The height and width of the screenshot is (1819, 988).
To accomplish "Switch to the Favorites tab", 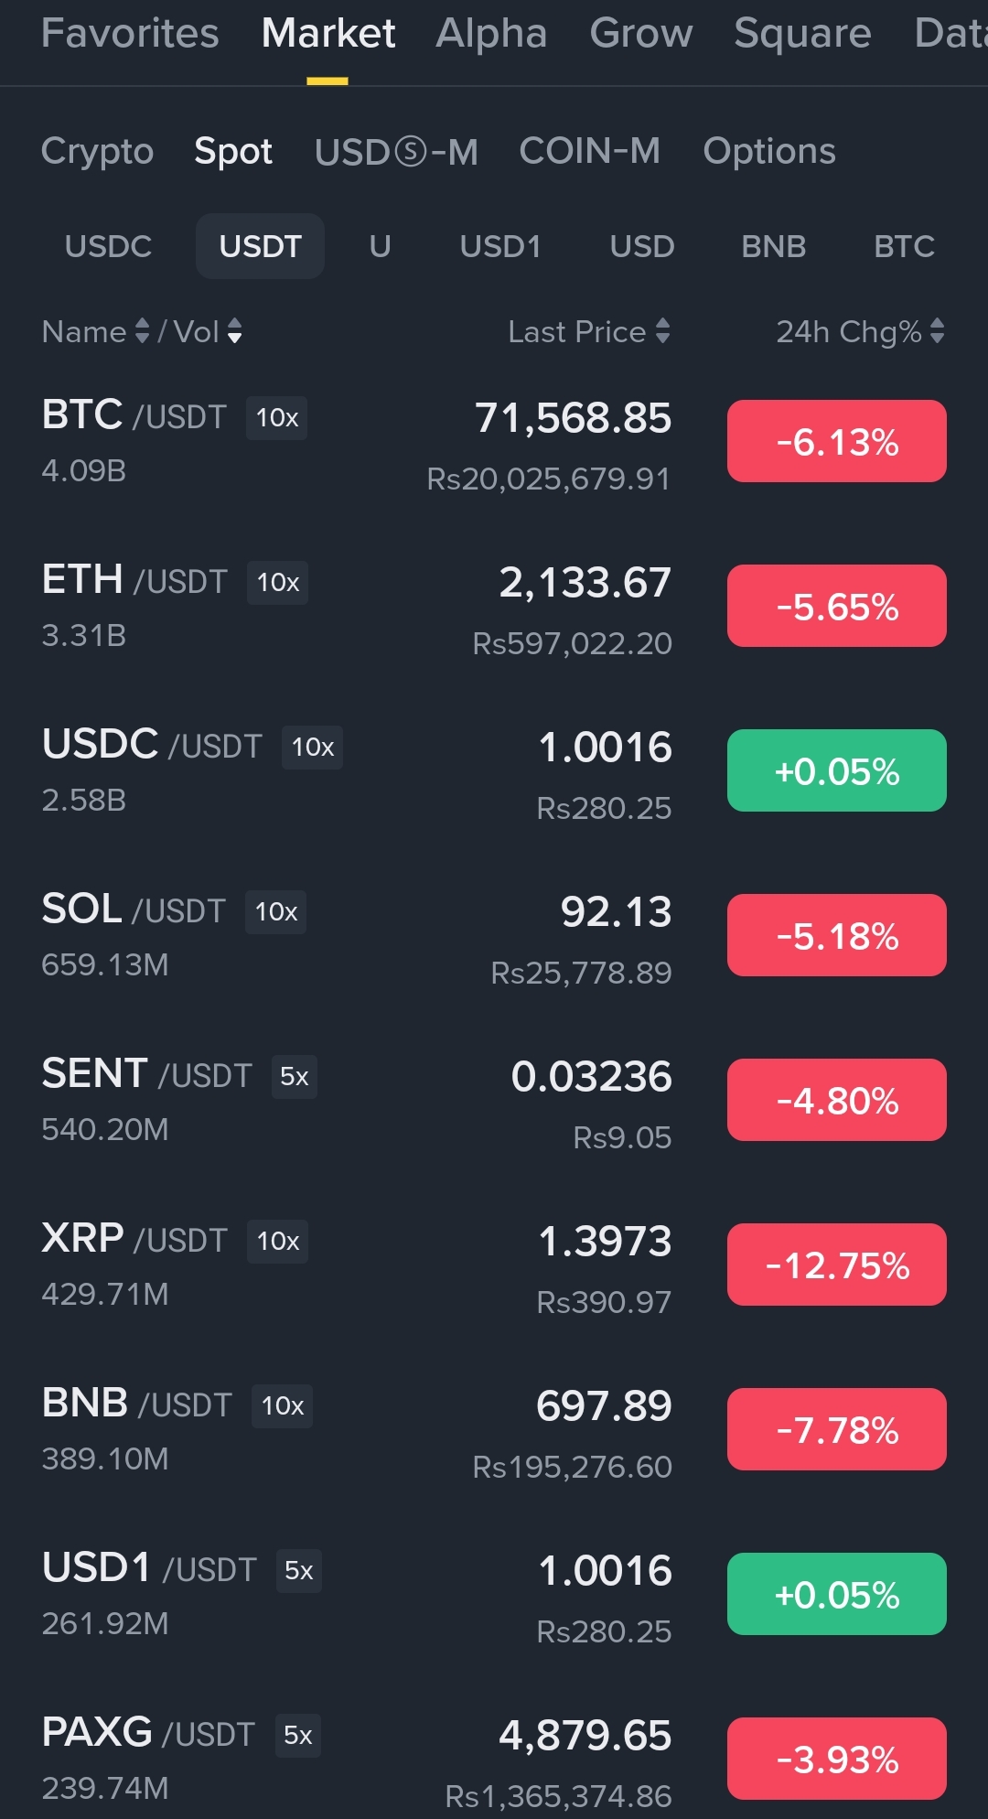I will click(x=130, y=34).
